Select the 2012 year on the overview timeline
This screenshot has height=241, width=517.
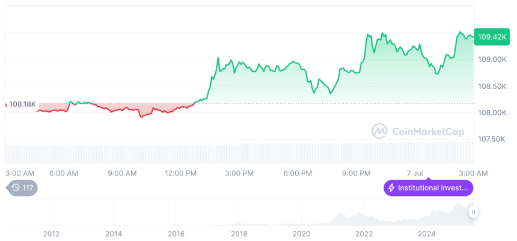(51, 233)
